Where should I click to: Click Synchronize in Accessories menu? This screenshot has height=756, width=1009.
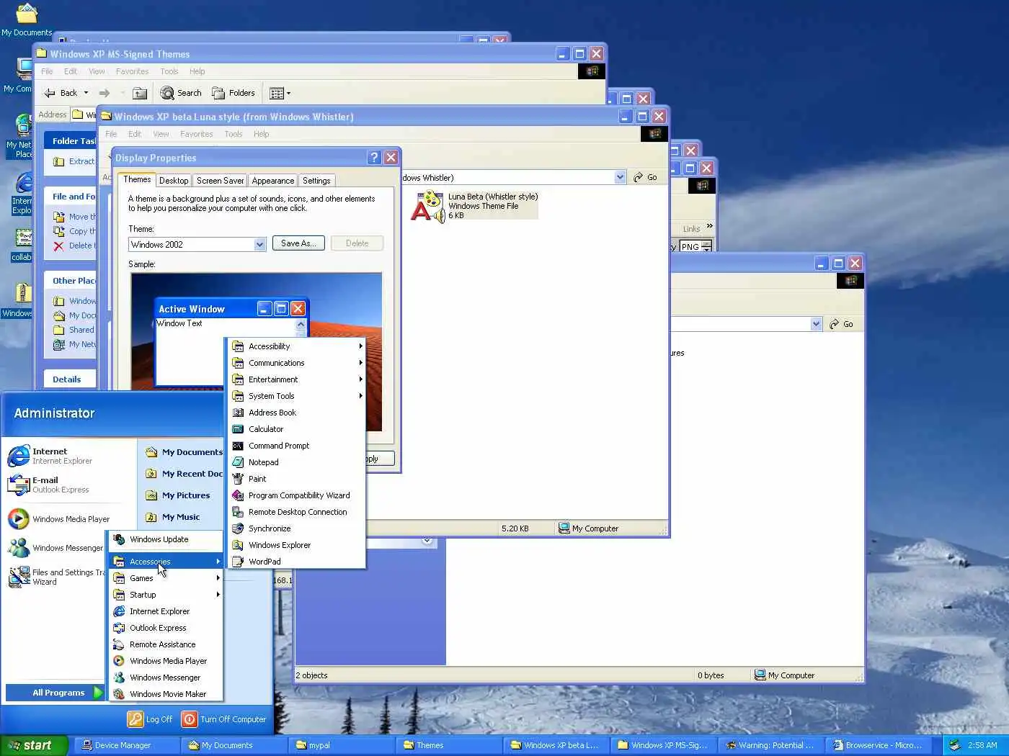point(296,528)
